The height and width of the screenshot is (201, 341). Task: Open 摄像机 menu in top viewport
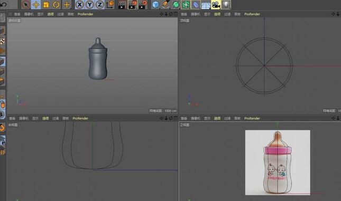tap(196, 14)
